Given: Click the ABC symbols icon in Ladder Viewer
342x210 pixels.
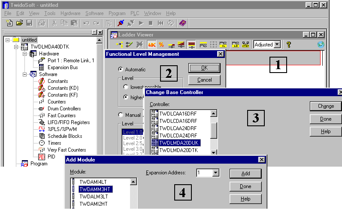Looking at the screenshot, I should [x=151, y=45].
